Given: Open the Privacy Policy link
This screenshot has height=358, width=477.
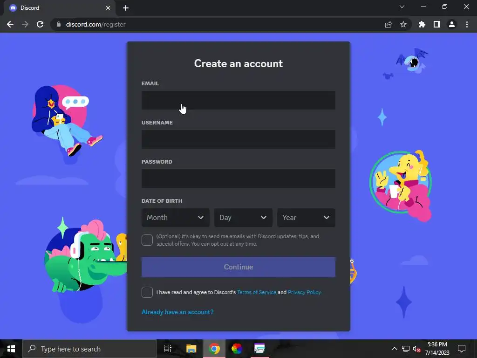Looking at the screenshot, I should click(304, 292).
